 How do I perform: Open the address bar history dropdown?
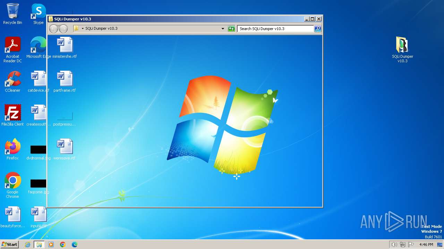(x=223, y=29)
